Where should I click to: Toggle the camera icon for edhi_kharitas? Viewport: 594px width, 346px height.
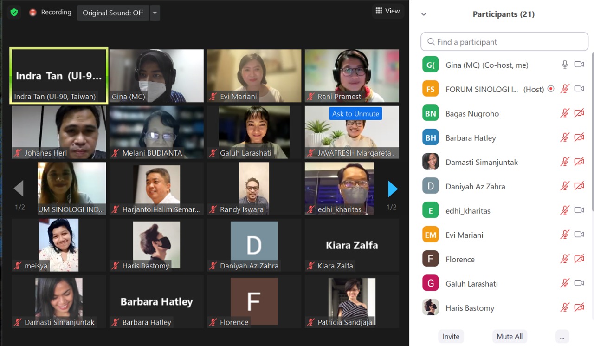tap(579, 210)
